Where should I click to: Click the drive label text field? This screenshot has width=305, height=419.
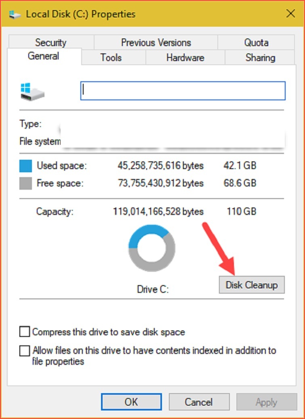point(183,91)
